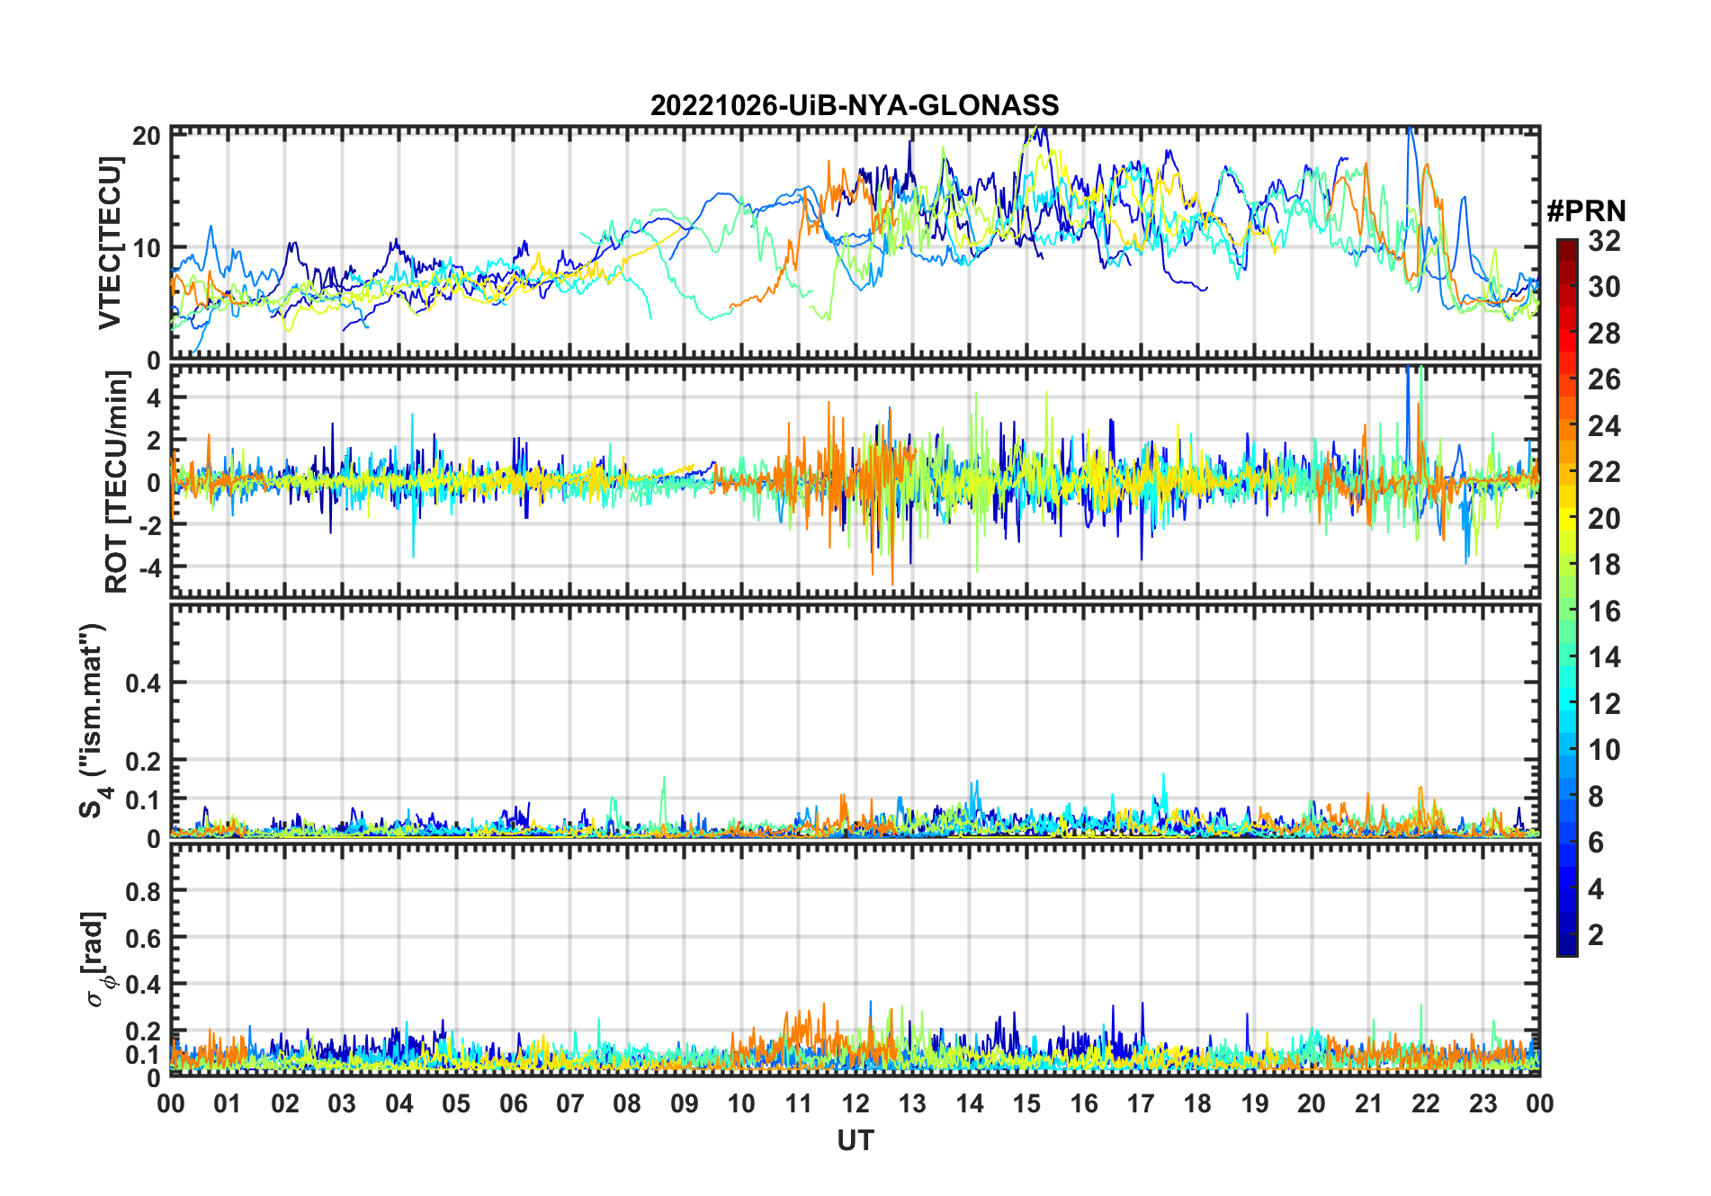Screen dimensions: 1711x1196
Task: Click the PRN colorbar tick label 4
Action: [1596, 889]
